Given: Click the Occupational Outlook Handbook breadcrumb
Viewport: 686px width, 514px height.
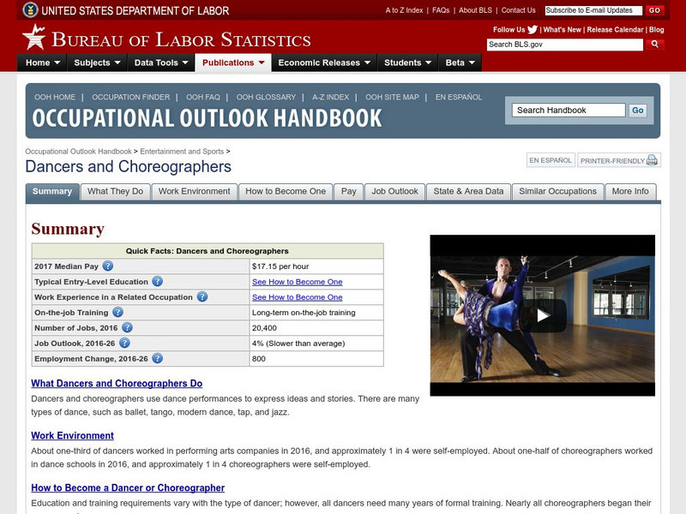Looking at the screenshot, I should click(78, 152).
